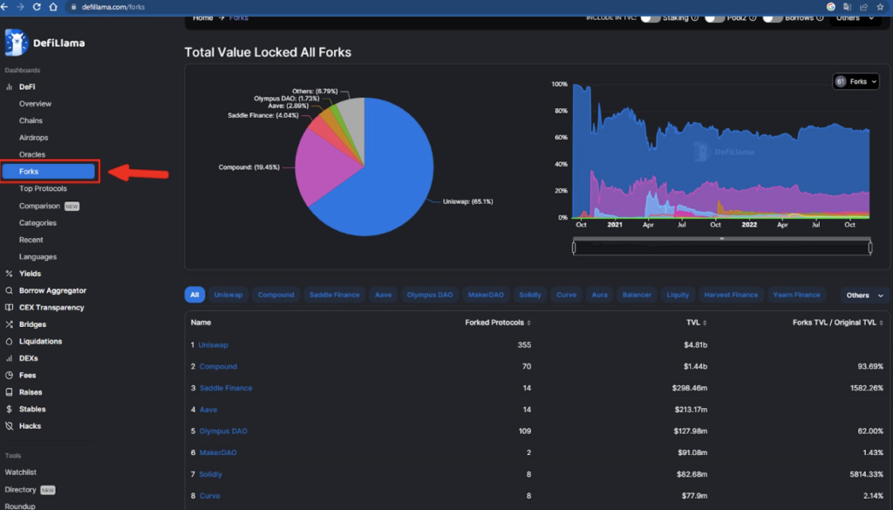Select the Solidly filter tab
Screen dimensions: 893x510
pos(530,295)
